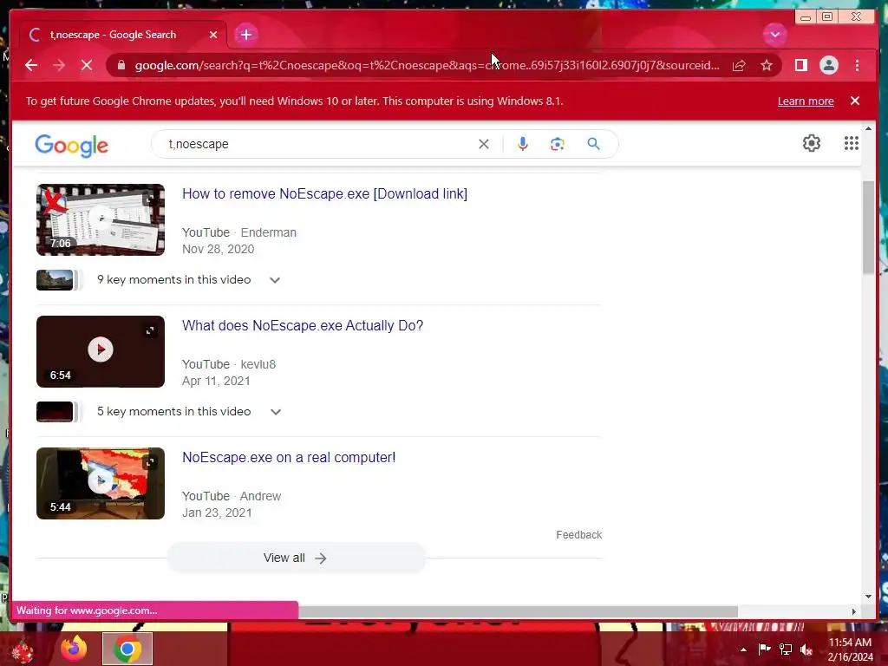Open Google apps grid
Image resolution: width=888 pixels, height=666 pixels.
852,143
